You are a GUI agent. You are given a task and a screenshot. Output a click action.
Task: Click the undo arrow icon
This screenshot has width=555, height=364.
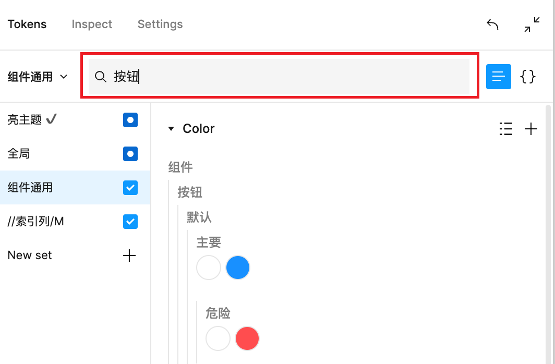(x=492, y=24)
